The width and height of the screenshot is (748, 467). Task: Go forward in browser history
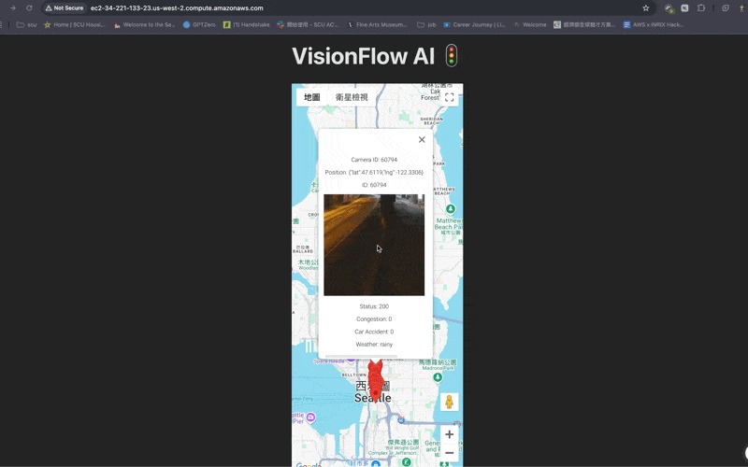click(13, 8)
